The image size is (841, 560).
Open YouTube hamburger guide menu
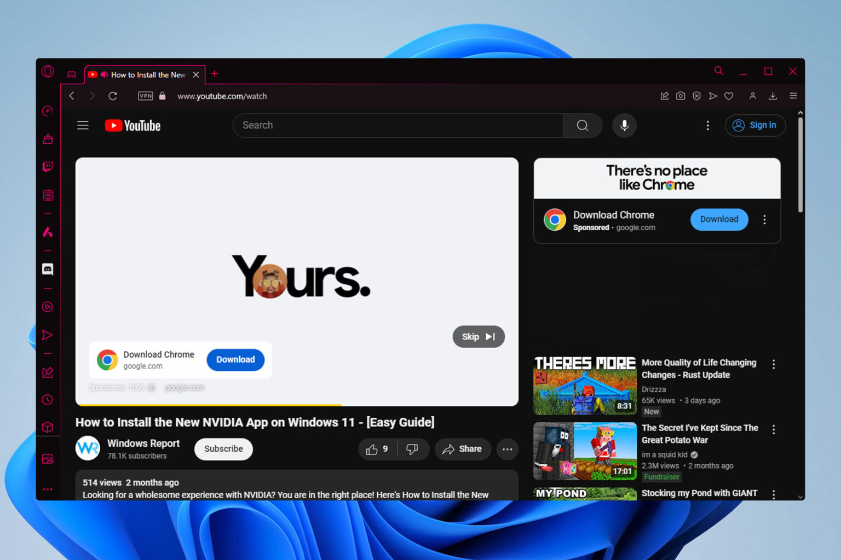(83, 125)
